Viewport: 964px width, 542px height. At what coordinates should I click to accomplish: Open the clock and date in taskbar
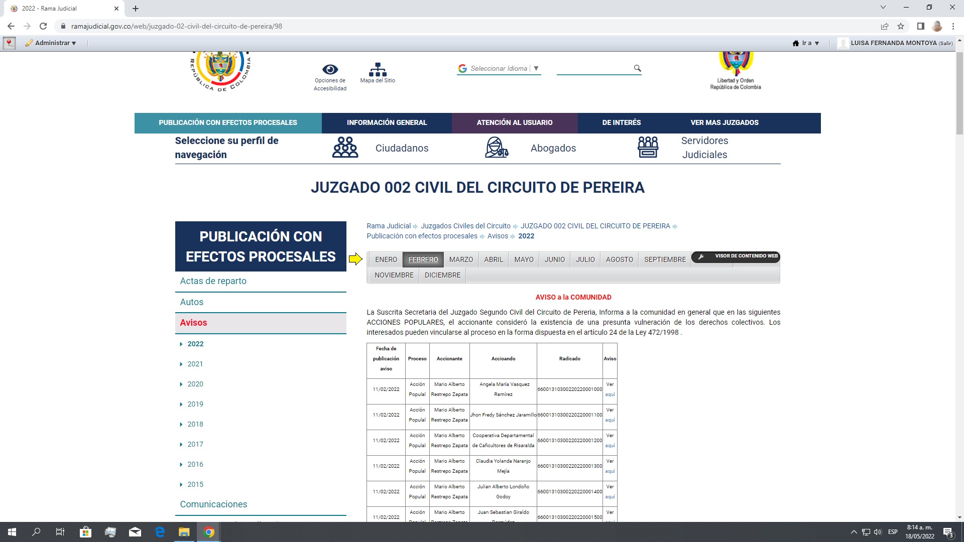pos(920,532)
